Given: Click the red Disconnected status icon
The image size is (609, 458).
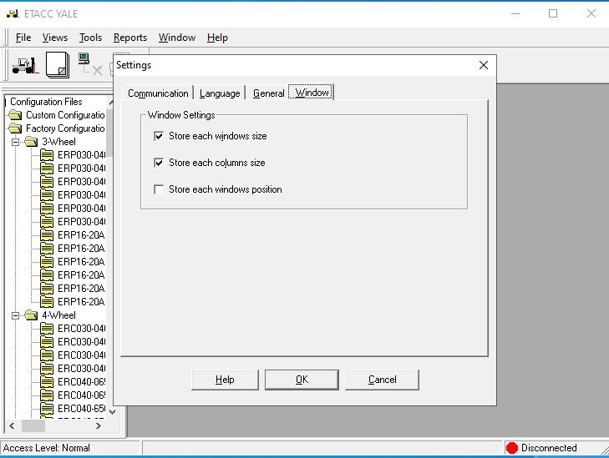Looking at the screenshot, I should pyautogui.click(x=512, y=448).
